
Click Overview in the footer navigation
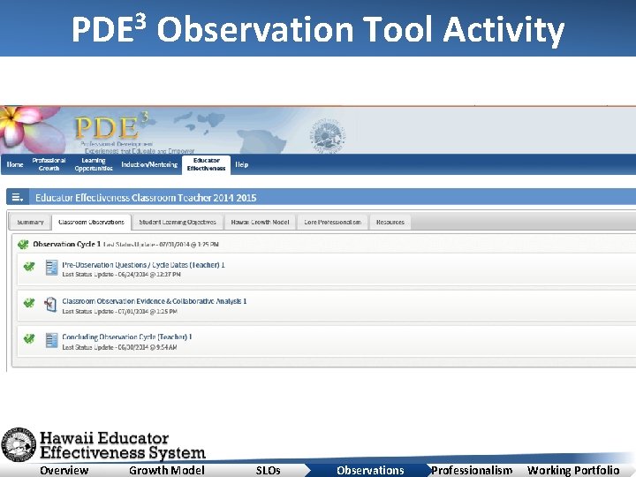pyautogui.click(x=64, y=471)
